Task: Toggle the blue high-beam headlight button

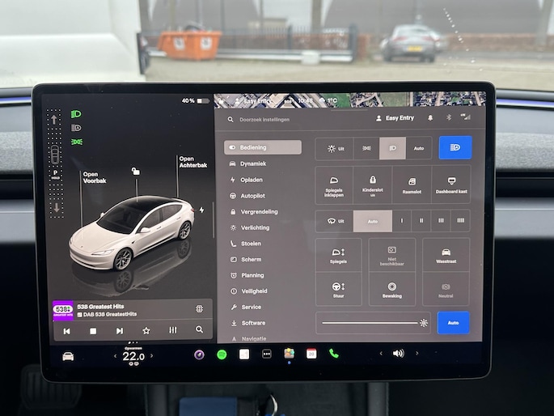Action: pyautogui.click(x=455, y=148)
